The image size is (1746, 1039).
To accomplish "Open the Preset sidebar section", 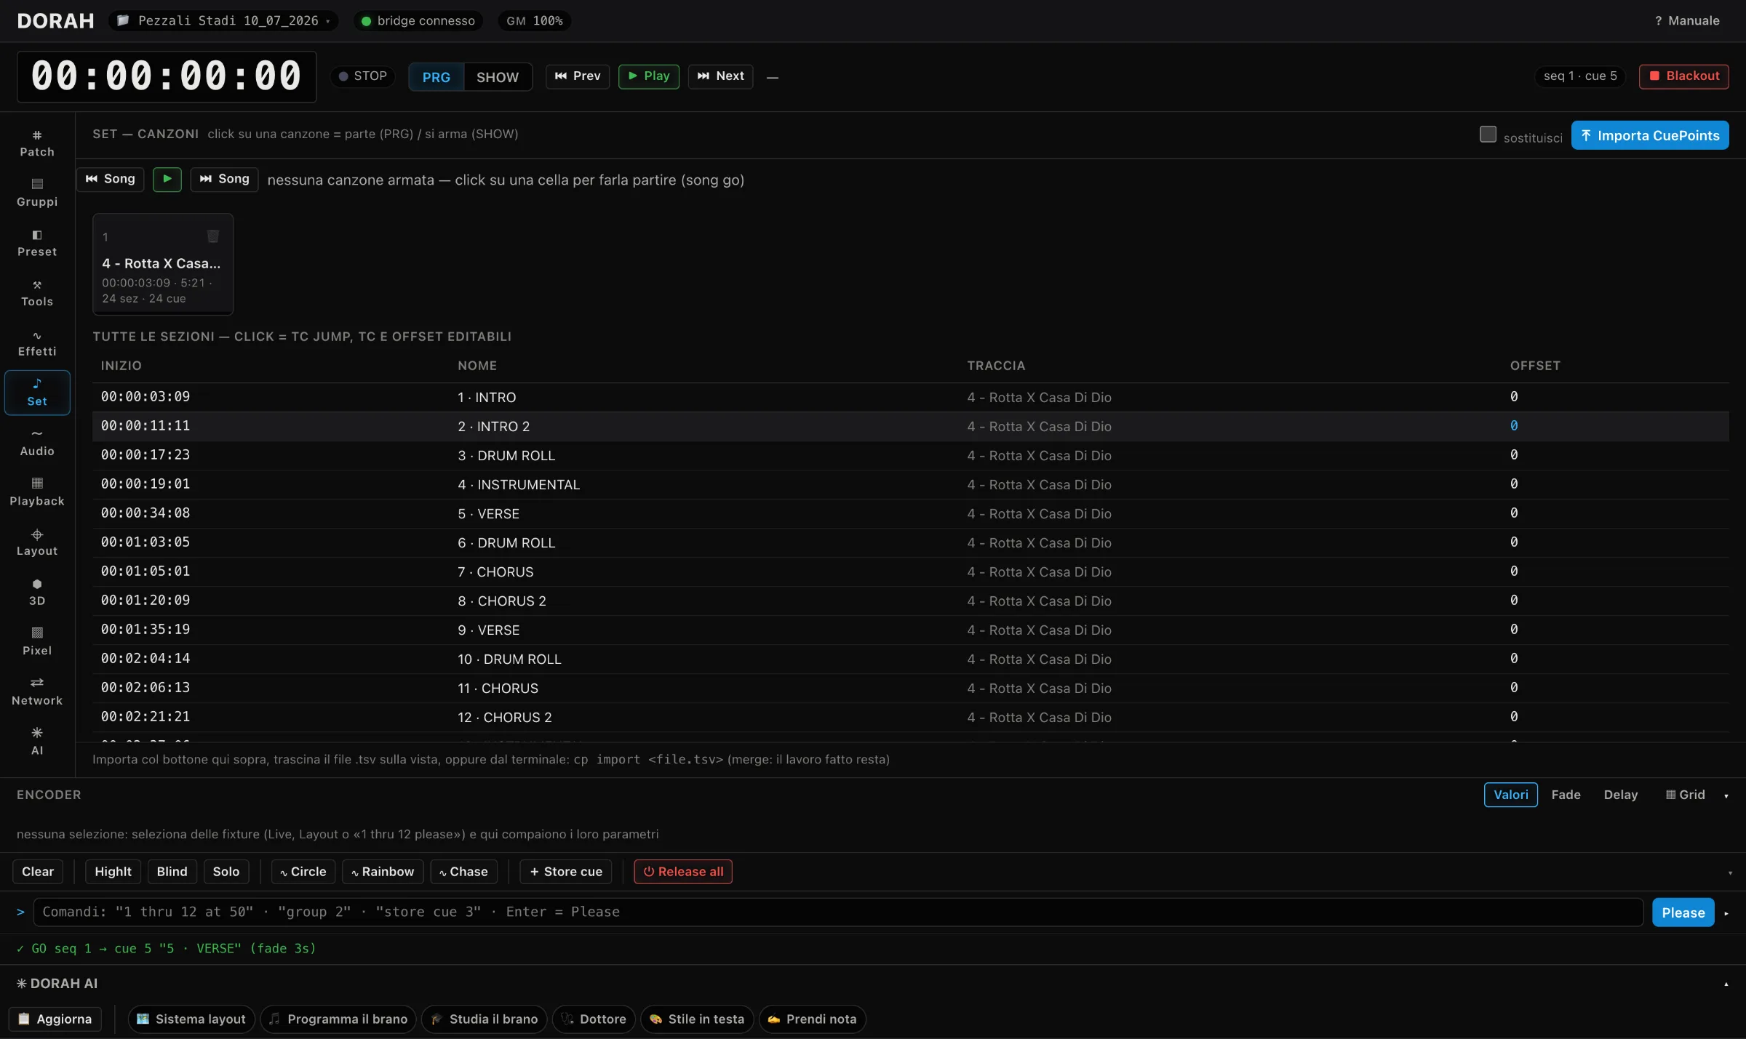I will coord(37,244).
